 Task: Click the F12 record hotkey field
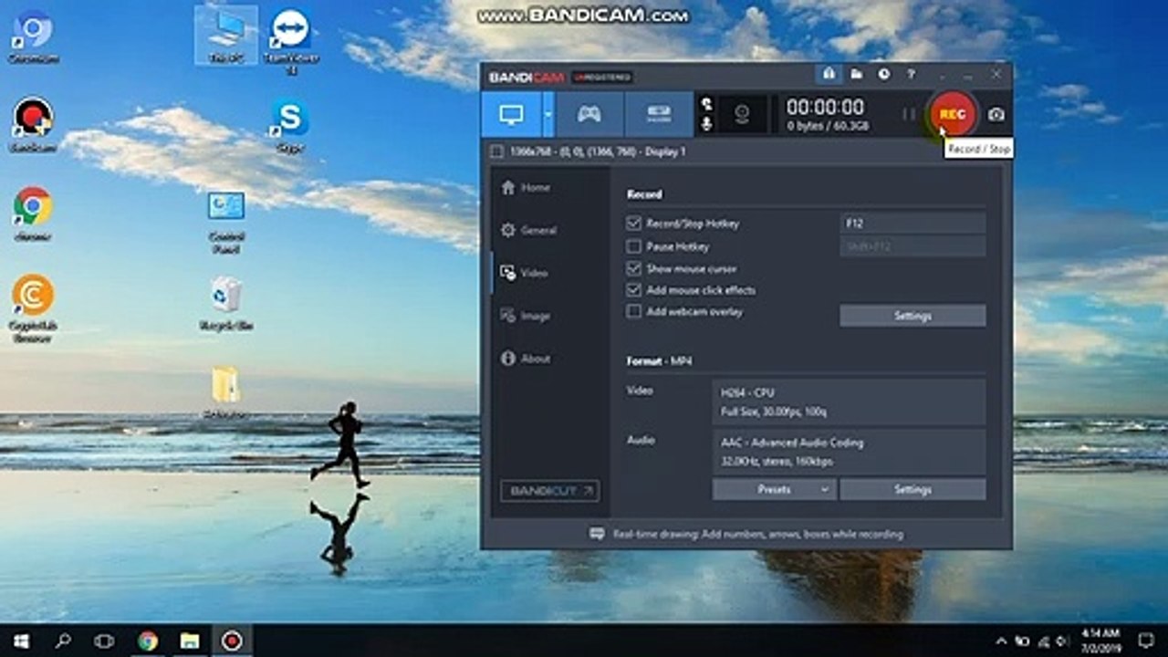click(x=912, y=224)
